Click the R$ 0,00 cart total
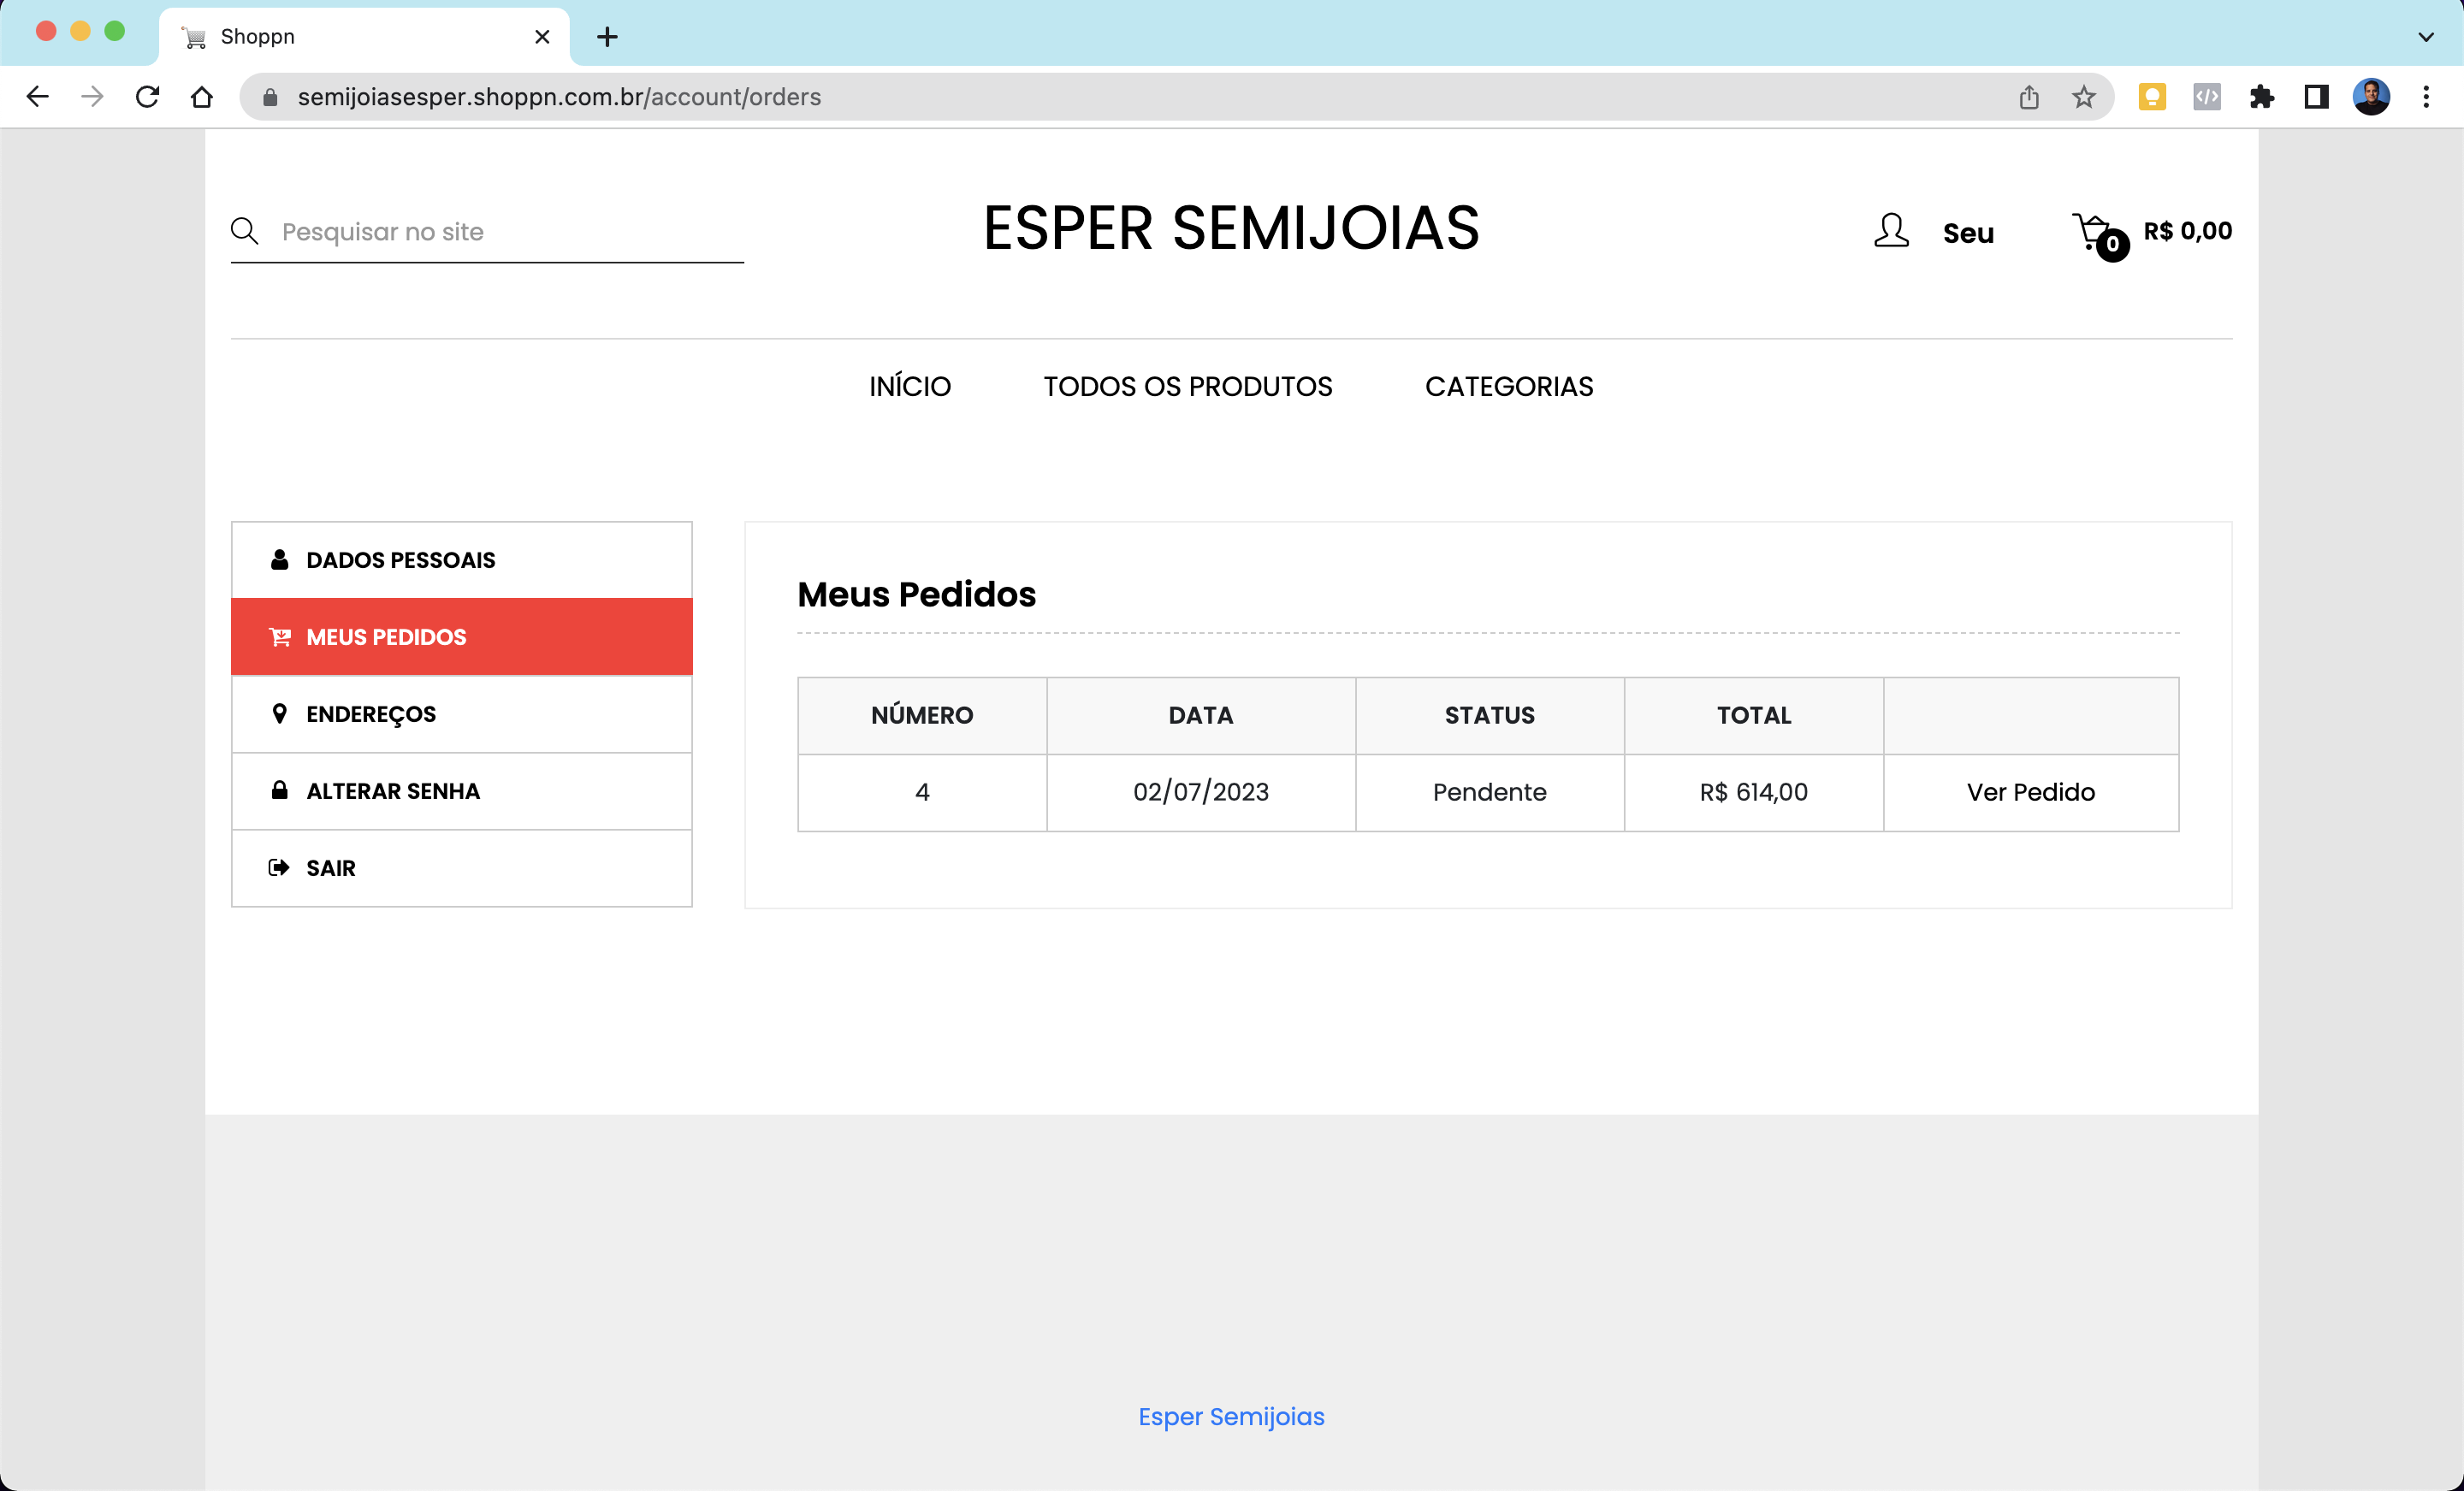Image resolution: width=2464 pixels, height=1491 pixels. coord(2187,231)
